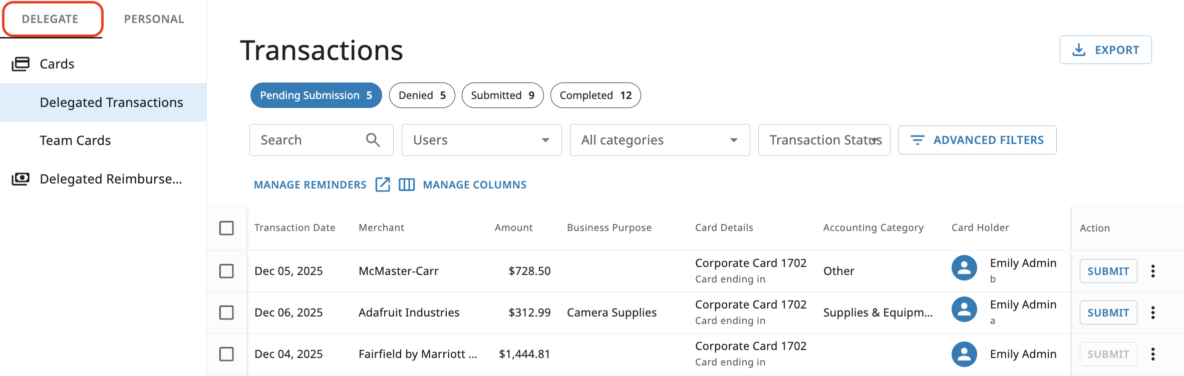Open Advanced Filters
The width and height of the screenshot is (1184, 376).
point(977,140)
